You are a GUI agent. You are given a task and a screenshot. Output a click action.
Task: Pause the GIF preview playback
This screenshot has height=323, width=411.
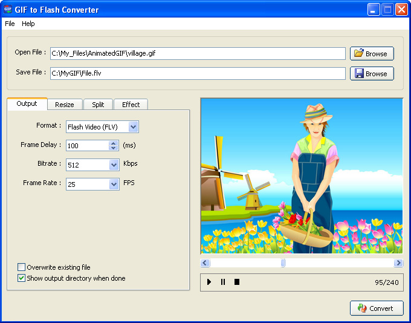pyautogui.click(x=223, y=282)
